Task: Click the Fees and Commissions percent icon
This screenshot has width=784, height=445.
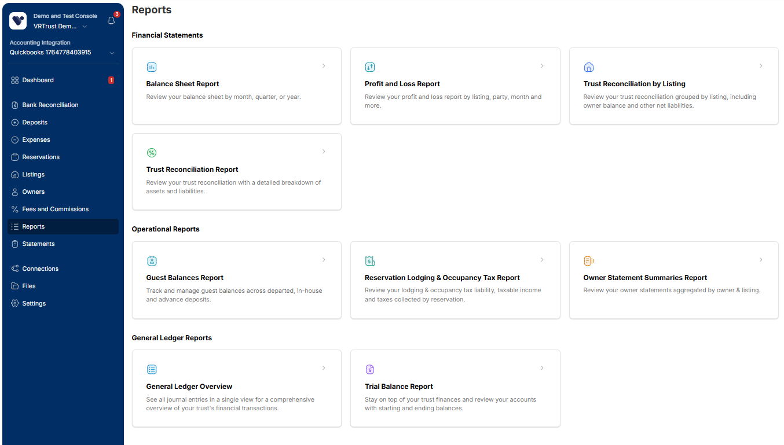Action: point(15,209)
